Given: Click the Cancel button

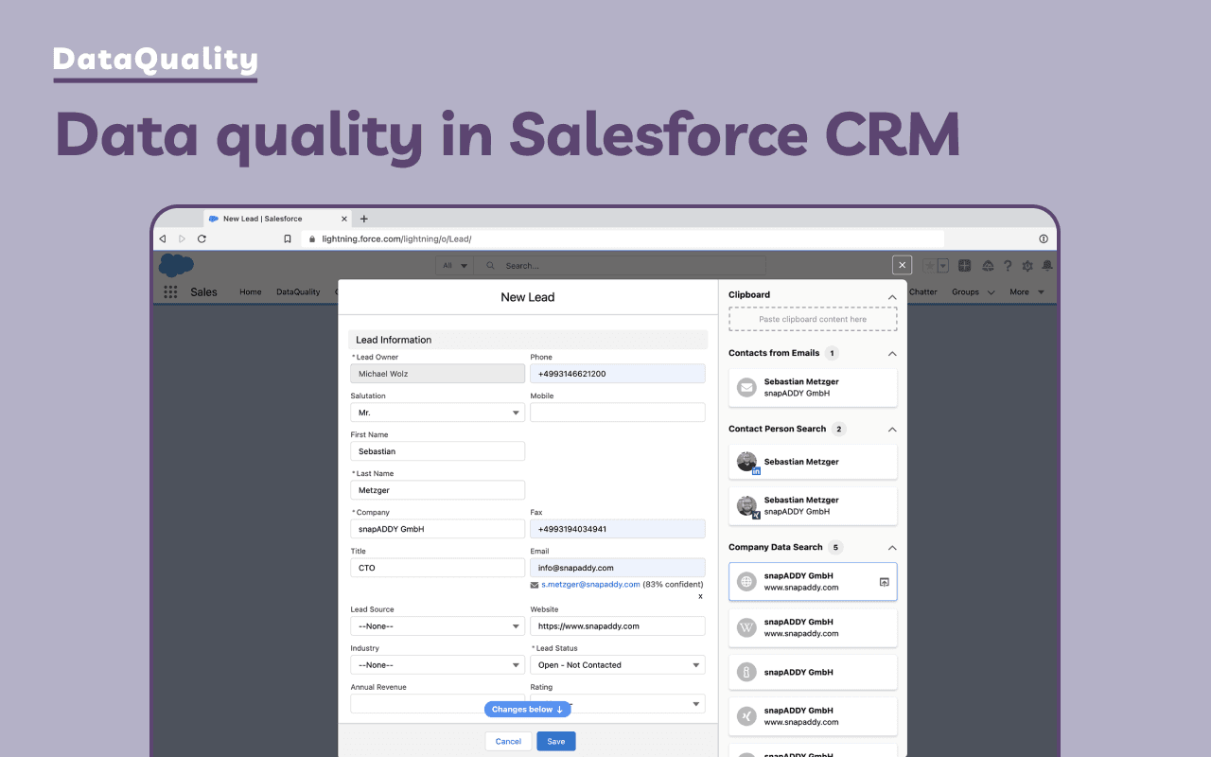Looking at the screenshot, I should pyautogui.click(x=508, y=741).
